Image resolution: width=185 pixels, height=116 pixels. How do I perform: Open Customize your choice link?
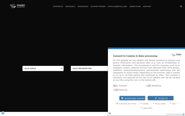click(126, 104)
